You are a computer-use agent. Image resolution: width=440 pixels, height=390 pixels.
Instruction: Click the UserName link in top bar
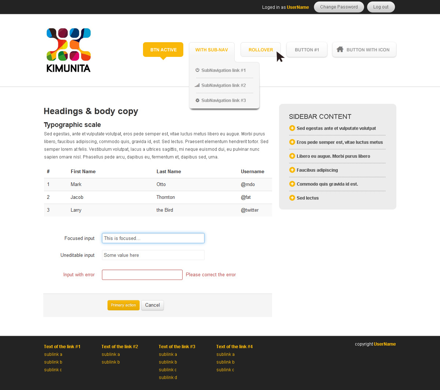298,7
